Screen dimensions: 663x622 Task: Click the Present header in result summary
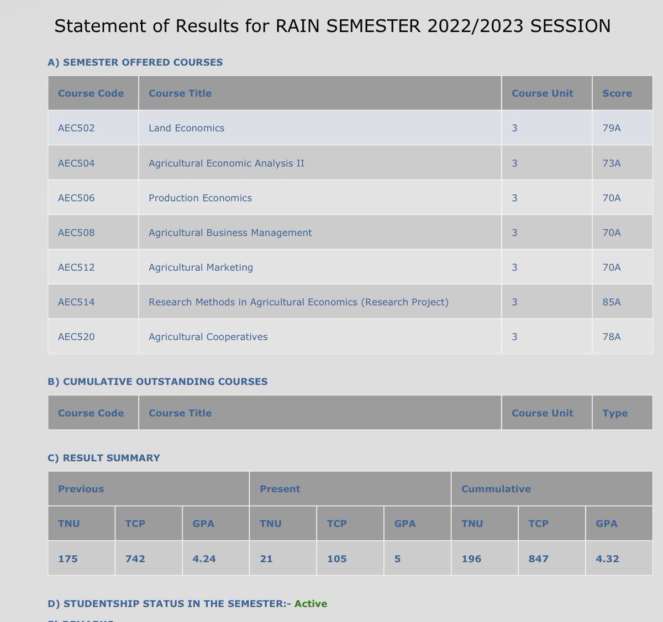point(280,489)
